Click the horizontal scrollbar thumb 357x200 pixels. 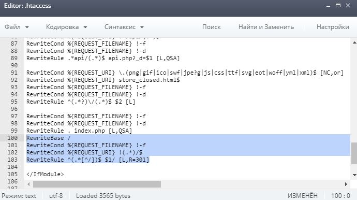97,184
